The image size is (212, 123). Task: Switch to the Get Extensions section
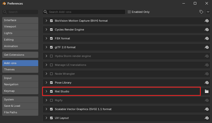point(20,55)
